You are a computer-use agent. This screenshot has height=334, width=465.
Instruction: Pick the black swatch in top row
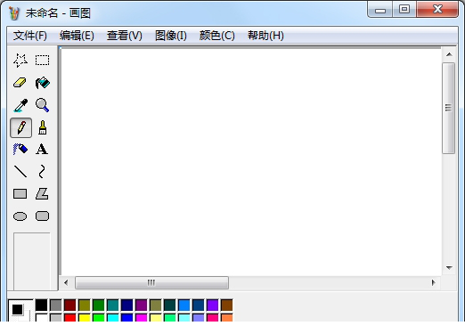click(41, 305)
